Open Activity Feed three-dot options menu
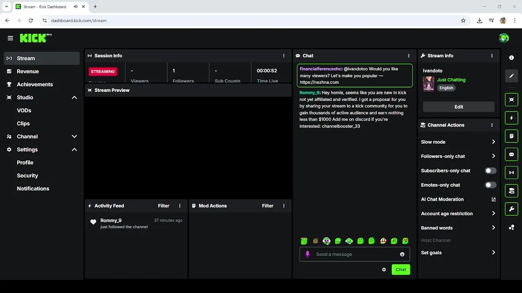This screenshot has height=293, width=522. (x=180, y=206)
